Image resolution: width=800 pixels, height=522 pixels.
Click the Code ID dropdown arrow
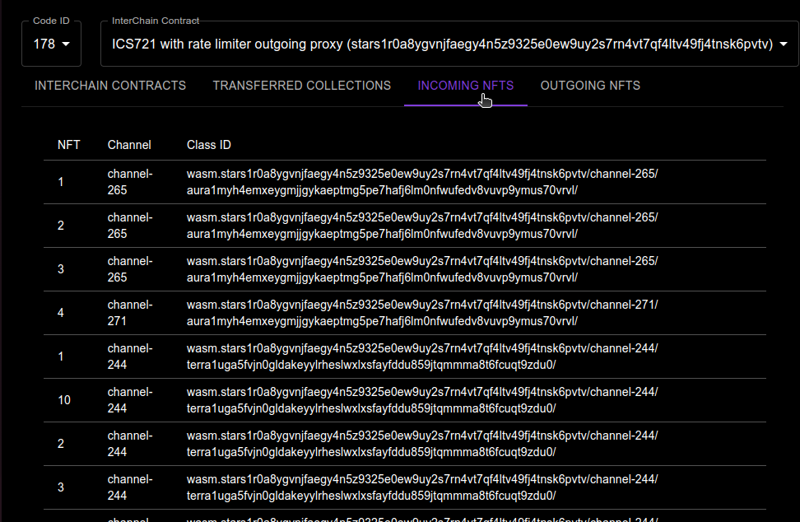(66, 44)
